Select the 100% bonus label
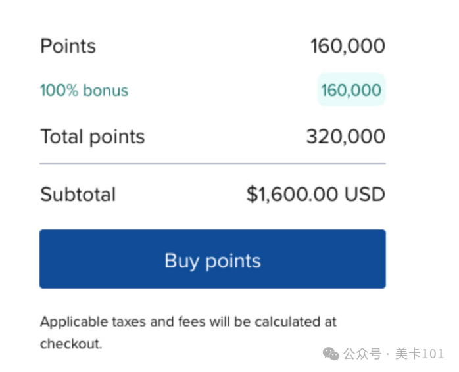 (x=84, y=91)
